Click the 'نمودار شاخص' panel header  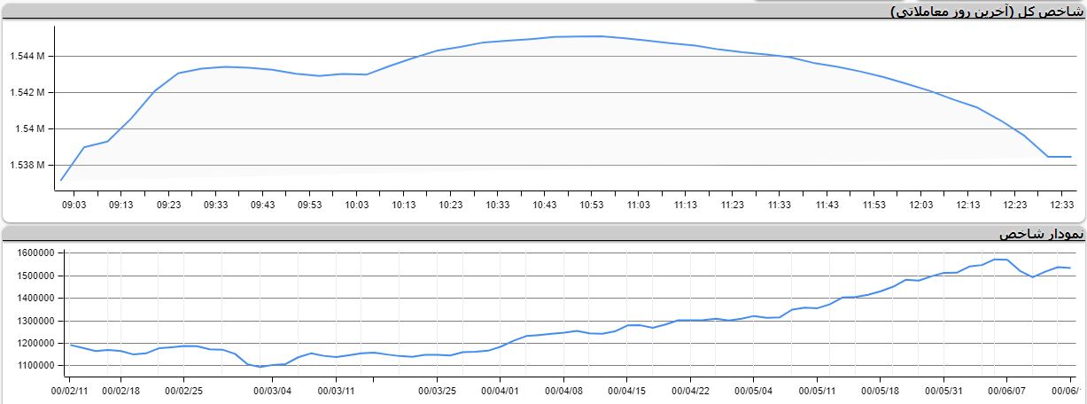tap(1040, 235)
